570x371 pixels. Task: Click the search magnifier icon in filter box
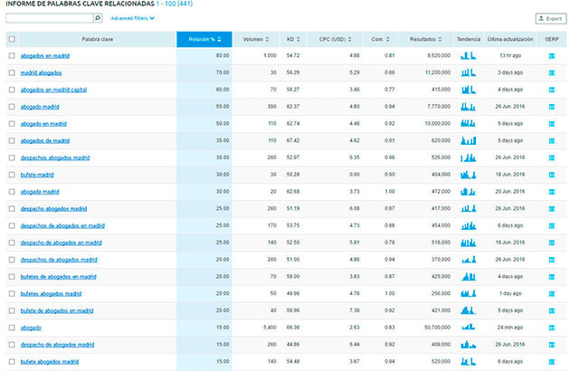(98, 18)
